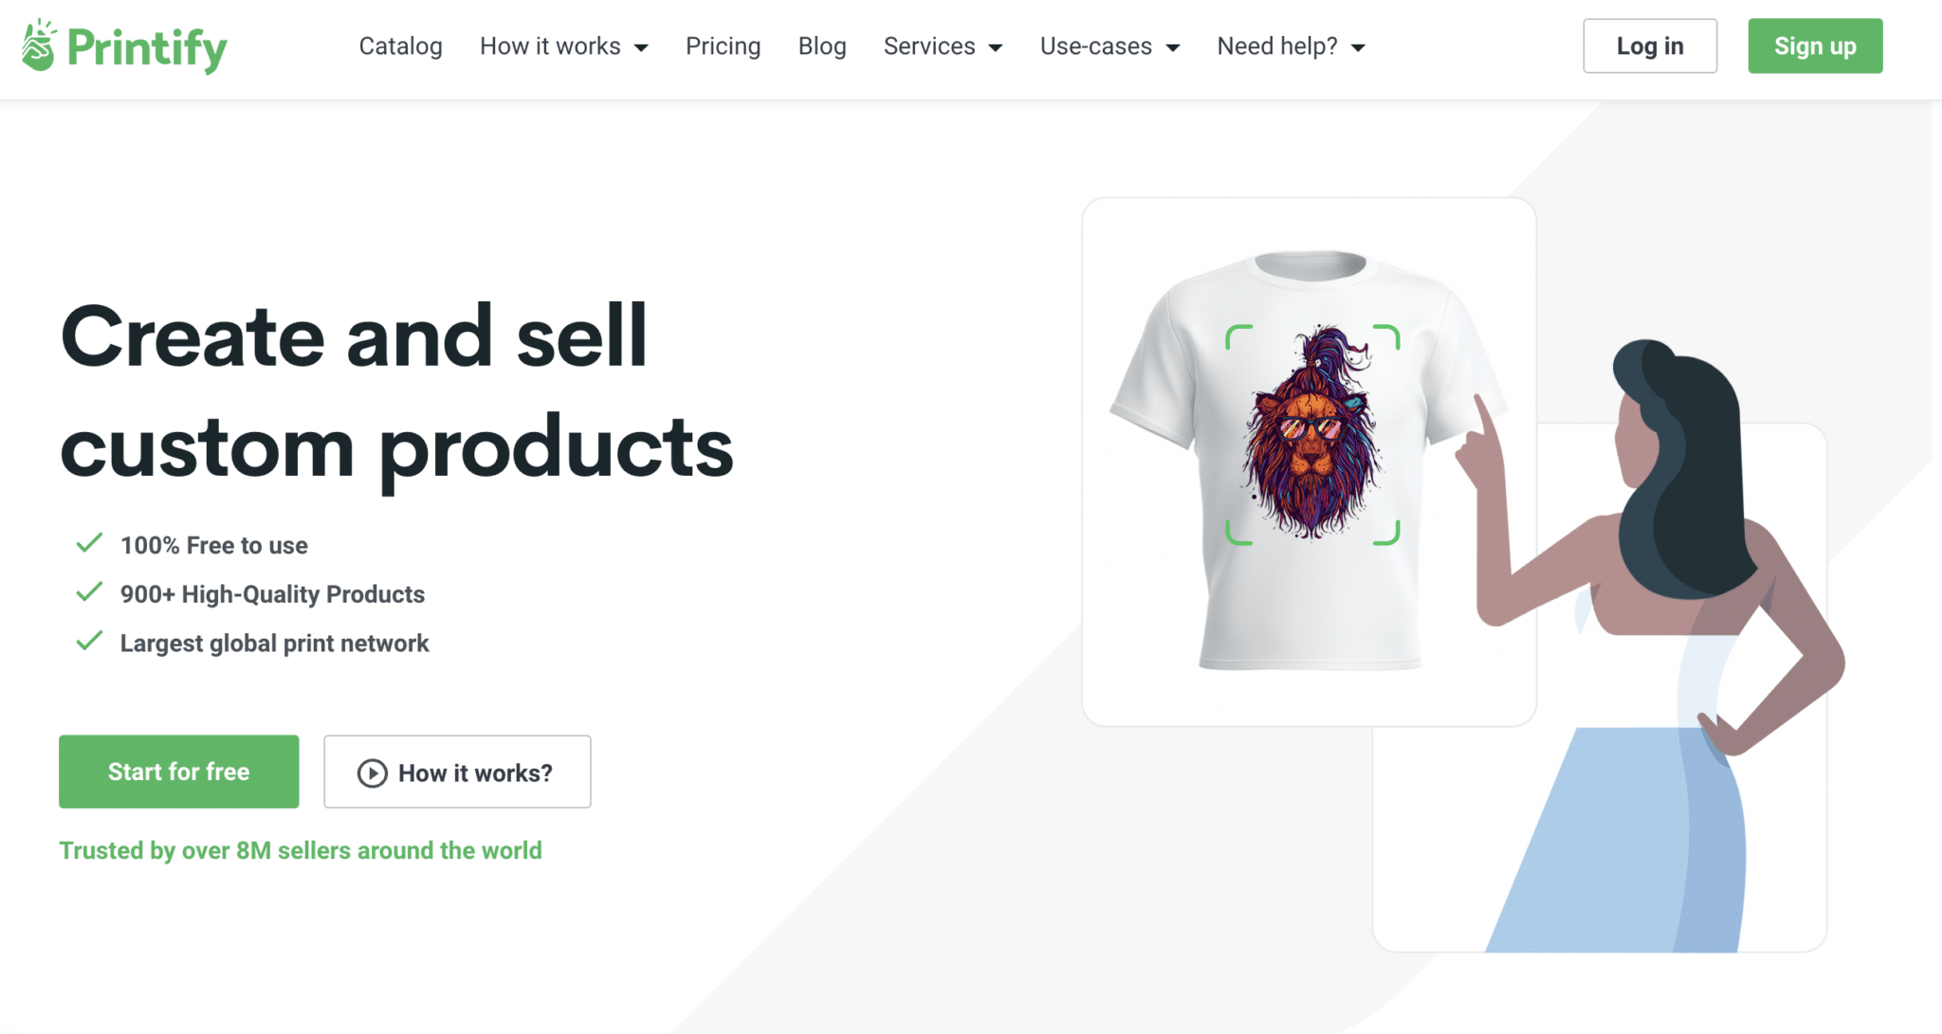
Task: Click the checkmark beside 100% Free to use
Action: click(89, 543)
